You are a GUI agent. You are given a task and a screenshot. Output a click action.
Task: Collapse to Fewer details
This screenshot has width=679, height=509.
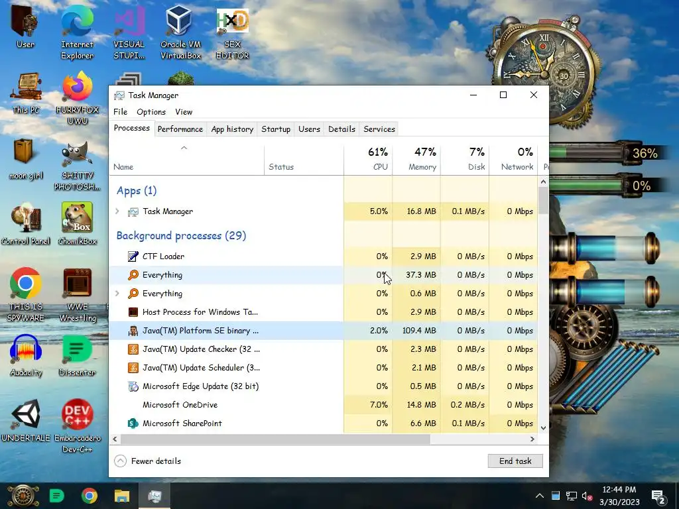(148, 461)
